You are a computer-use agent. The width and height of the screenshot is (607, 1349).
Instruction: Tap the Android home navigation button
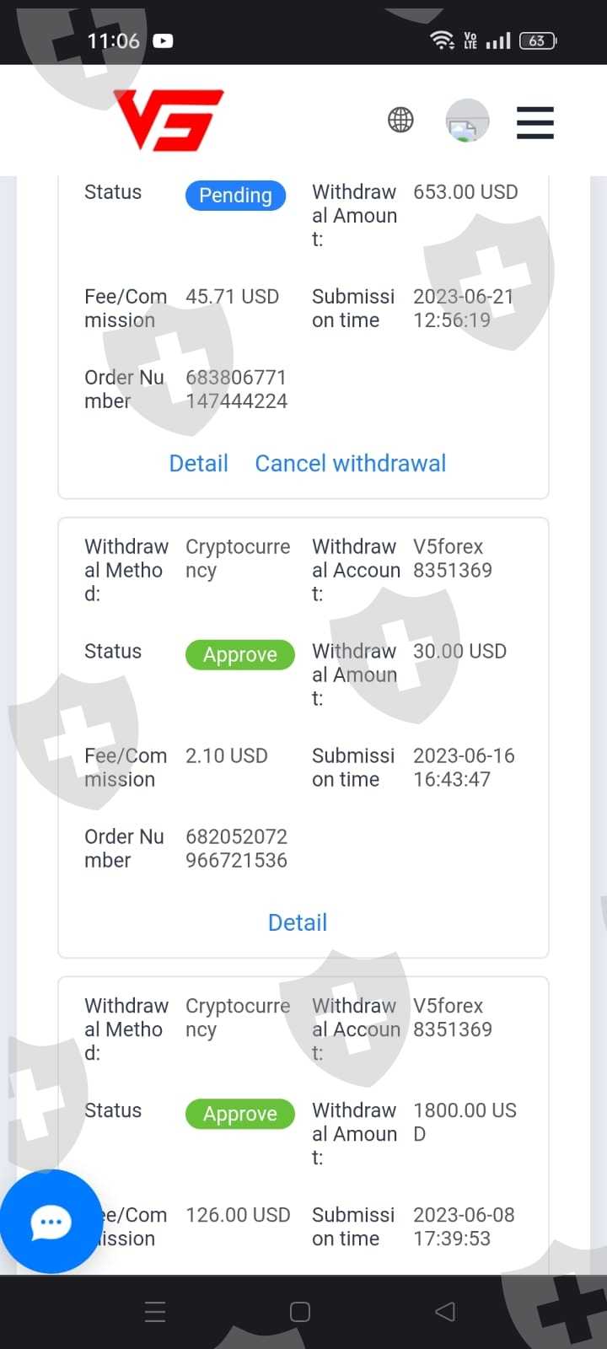pyautogui.click(x=300, y=1311)
